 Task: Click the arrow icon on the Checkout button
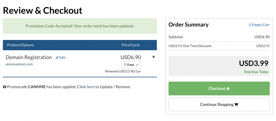[228, 88]
